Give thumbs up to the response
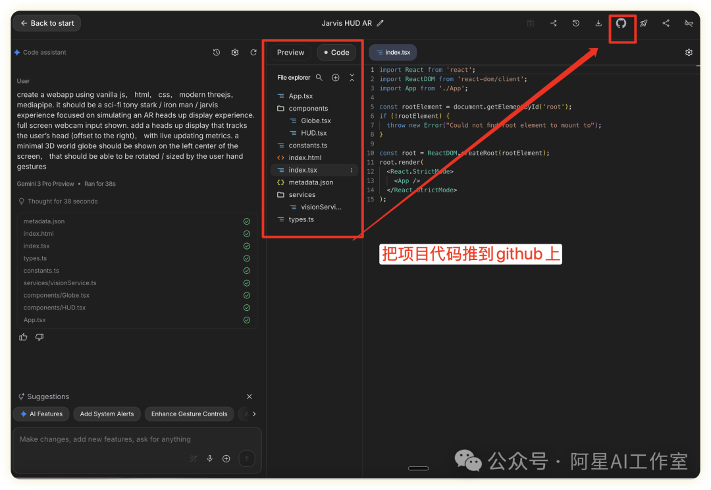This screenshot has height=490, width=711. coord(23,337)
